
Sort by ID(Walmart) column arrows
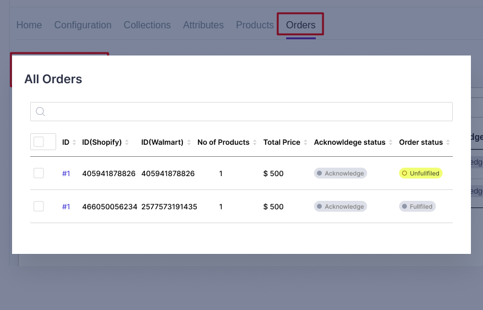click(189, 143)
